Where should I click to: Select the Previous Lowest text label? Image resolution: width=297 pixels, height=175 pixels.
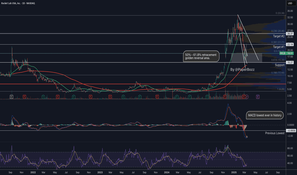tap(275, 133)
